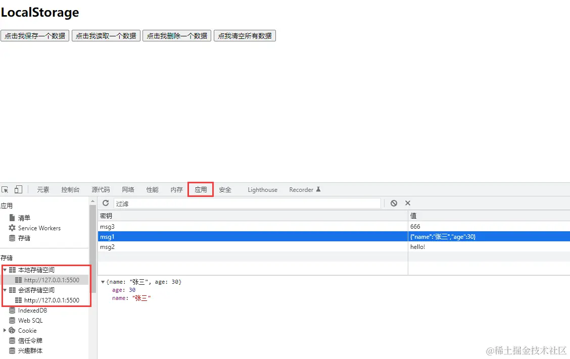Click value cell hello!

point(489,247)
